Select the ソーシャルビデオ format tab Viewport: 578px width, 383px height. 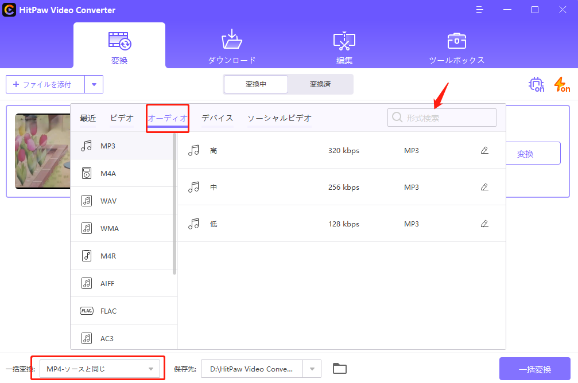pyautogui.click(x=280, y=118)
